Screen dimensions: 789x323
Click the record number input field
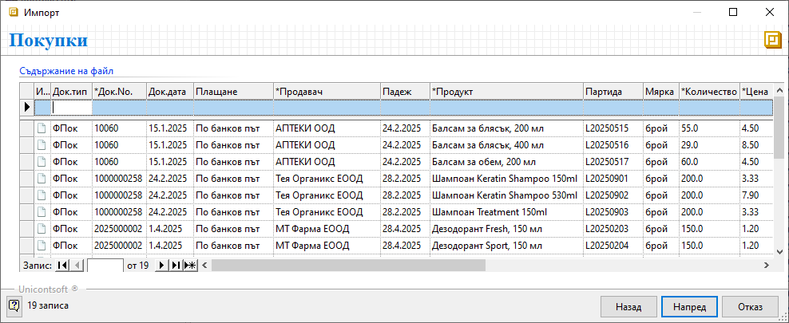(105, 265)
